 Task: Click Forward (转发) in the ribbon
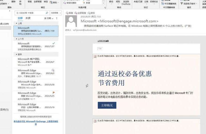pyautogui.click(x=46, y=2)
